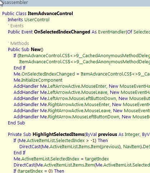Click the Disassembler panel title bar
Screen dimensions: 150x173
(x=75, y=3)
